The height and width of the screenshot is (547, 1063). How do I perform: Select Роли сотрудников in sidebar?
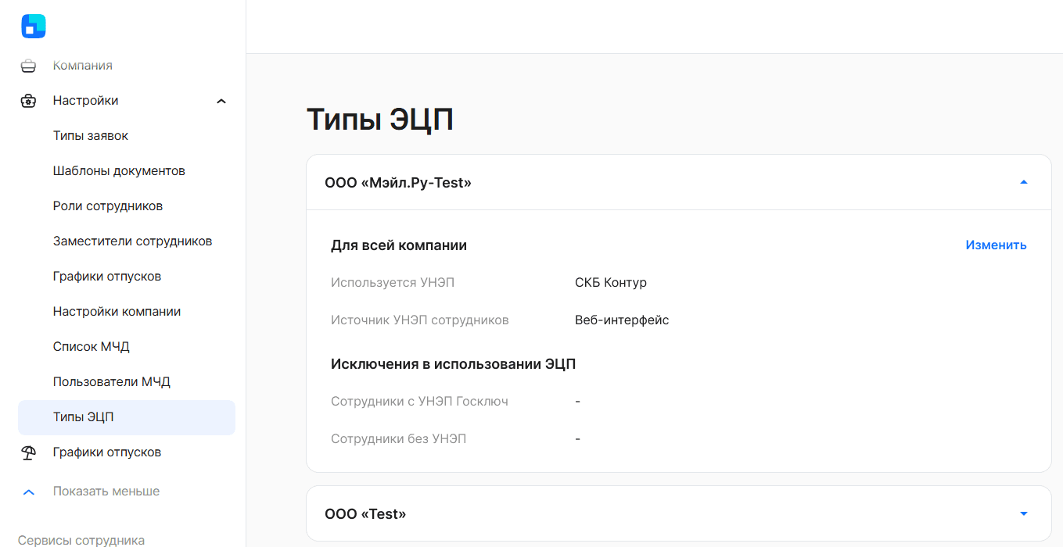(108, 206)
